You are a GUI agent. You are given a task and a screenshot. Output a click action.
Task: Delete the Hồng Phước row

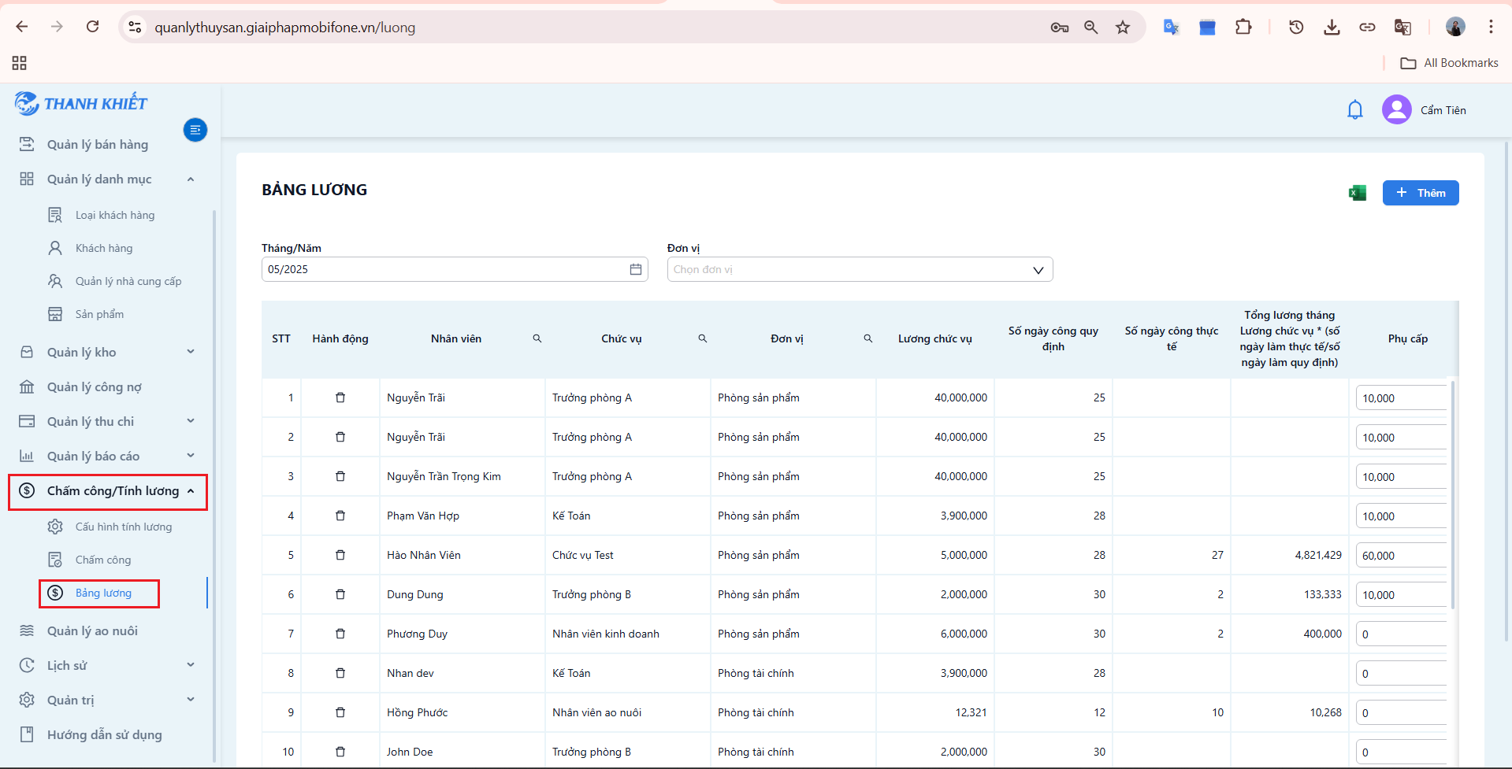click(340, 712)
